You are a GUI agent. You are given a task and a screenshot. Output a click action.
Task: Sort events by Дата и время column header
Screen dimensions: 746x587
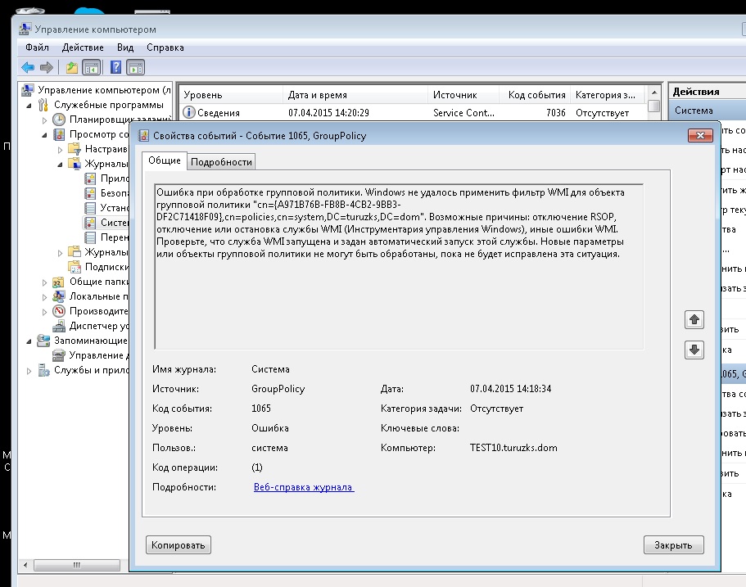tap(355, 95)
